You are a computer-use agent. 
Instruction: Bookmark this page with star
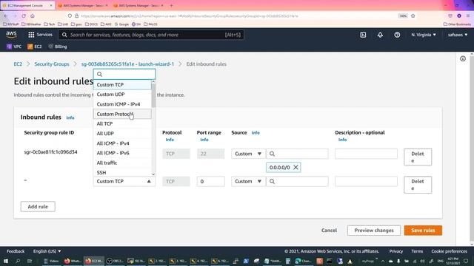tap(413, 16)
